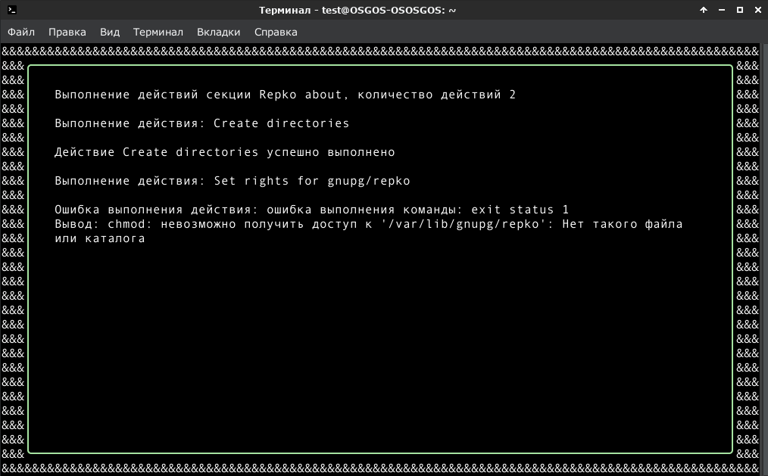The height and width of the screenshot is (476, 768).
Task: Click the line Выполнение действия: Create directories
Action: [201, 123]
